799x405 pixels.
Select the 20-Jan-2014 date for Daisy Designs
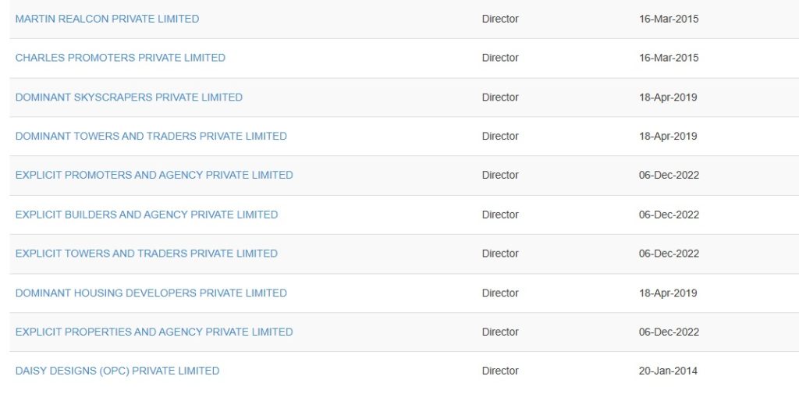[x=668, y=371]
